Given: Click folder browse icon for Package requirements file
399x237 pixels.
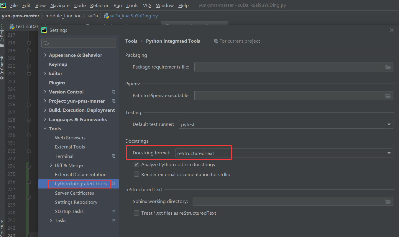Looking at the screenshot, I should coord(388,67).
